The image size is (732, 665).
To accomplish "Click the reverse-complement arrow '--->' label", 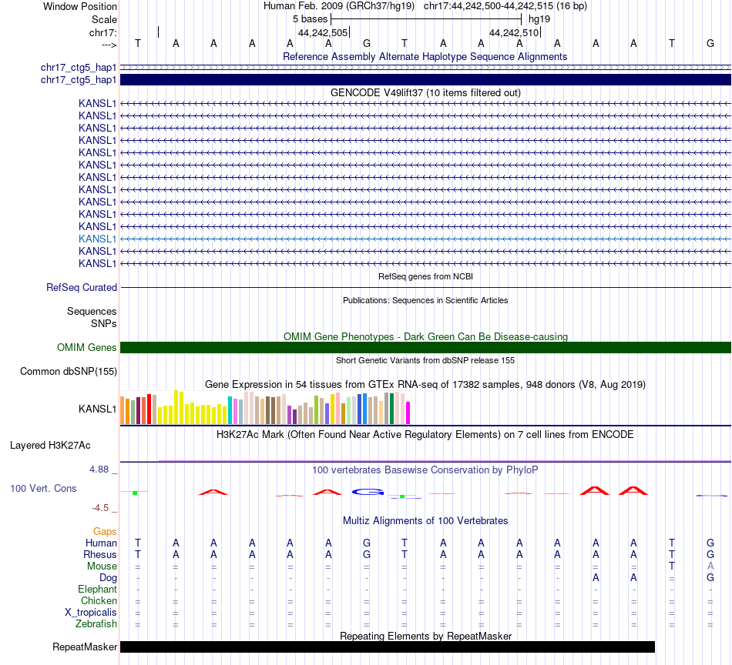I will [x=109, y=45].
